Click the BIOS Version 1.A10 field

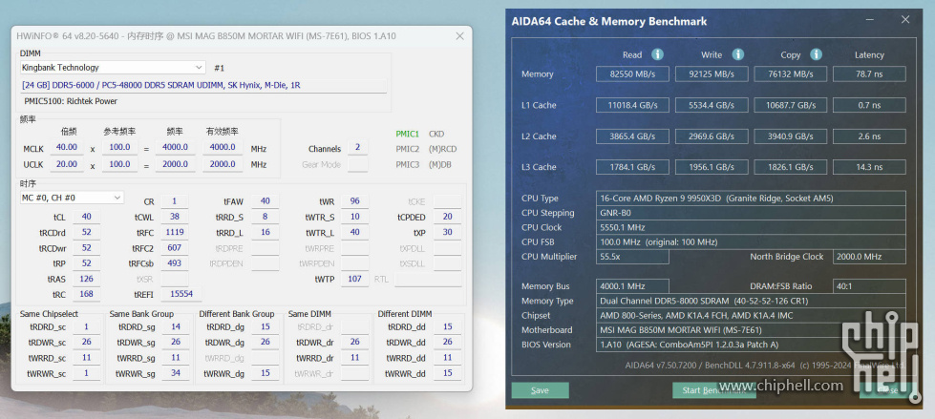tap(751, 345)
